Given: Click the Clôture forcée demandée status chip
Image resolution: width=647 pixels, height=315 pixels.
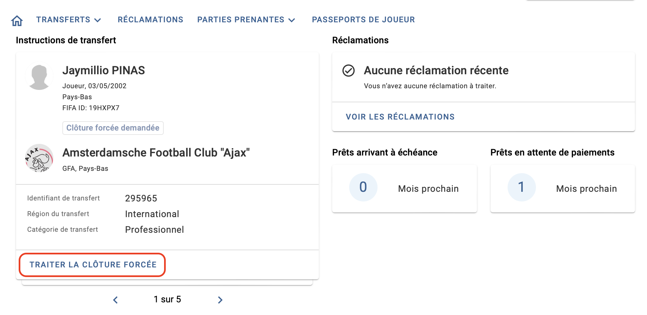Looking at the screenshot, I should [113, 128].
